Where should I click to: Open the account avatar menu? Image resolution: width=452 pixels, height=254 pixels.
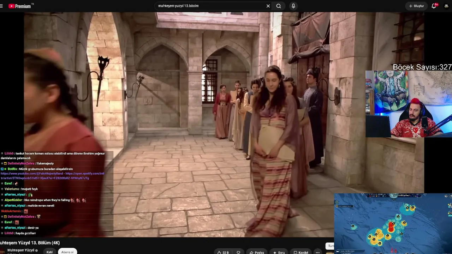pos(446,6)
